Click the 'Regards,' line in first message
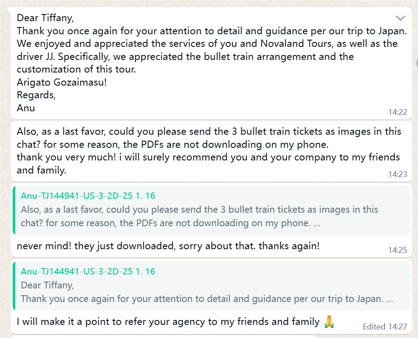The image size is (418, 338). tap(36, 95)
